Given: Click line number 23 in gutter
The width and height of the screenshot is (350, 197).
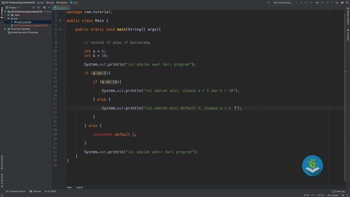Looking at the screenshot, I should (55, 108).
